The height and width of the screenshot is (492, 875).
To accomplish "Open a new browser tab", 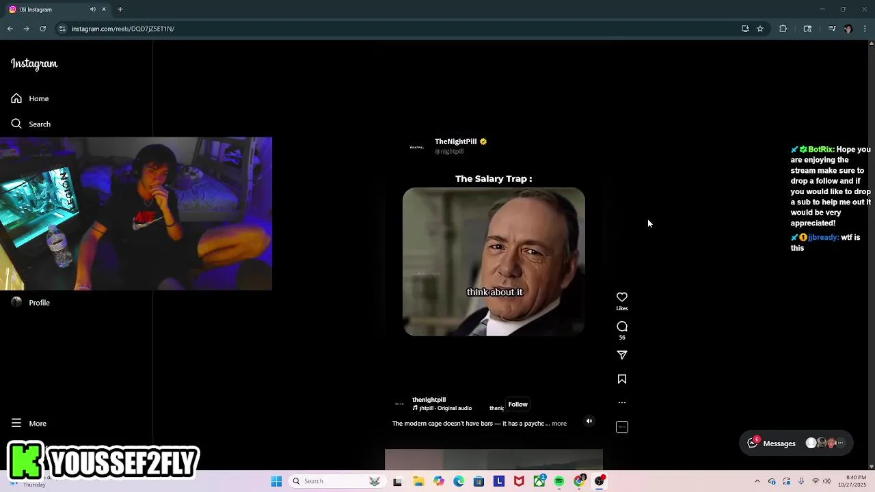I will [120, 10].
